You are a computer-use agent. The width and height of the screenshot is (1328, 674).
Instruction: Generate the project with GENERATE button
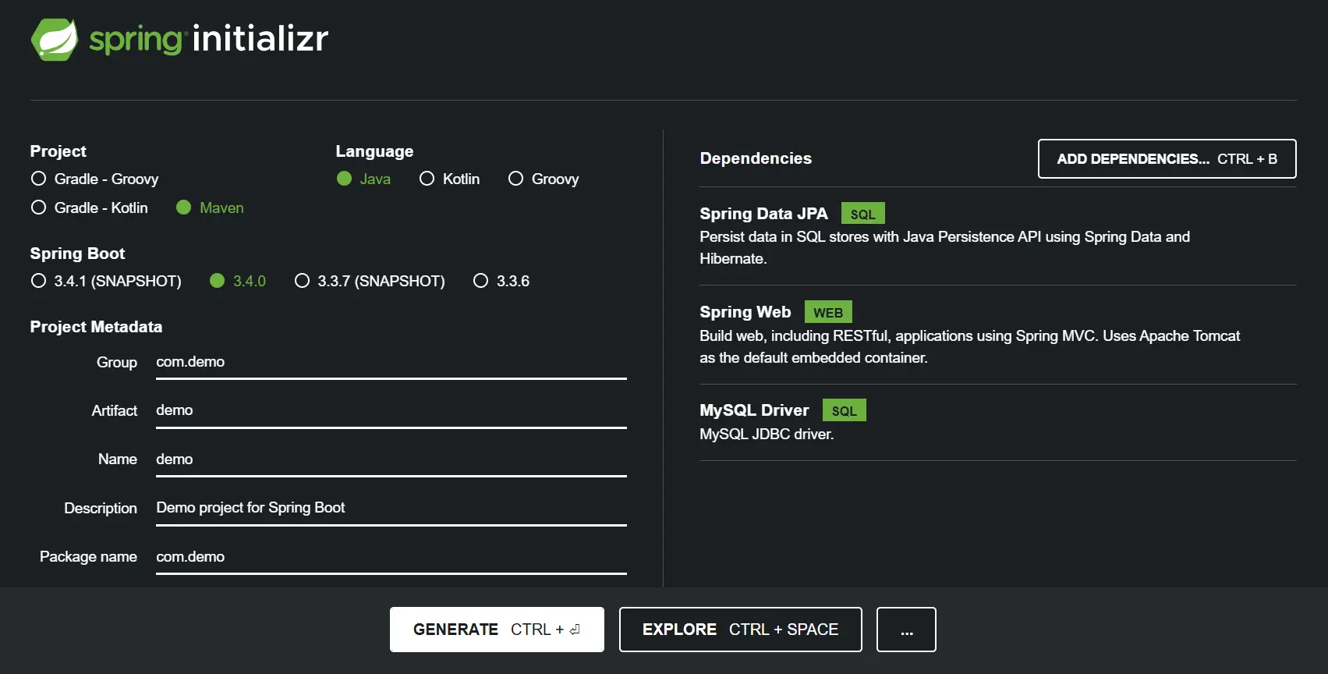497,630
